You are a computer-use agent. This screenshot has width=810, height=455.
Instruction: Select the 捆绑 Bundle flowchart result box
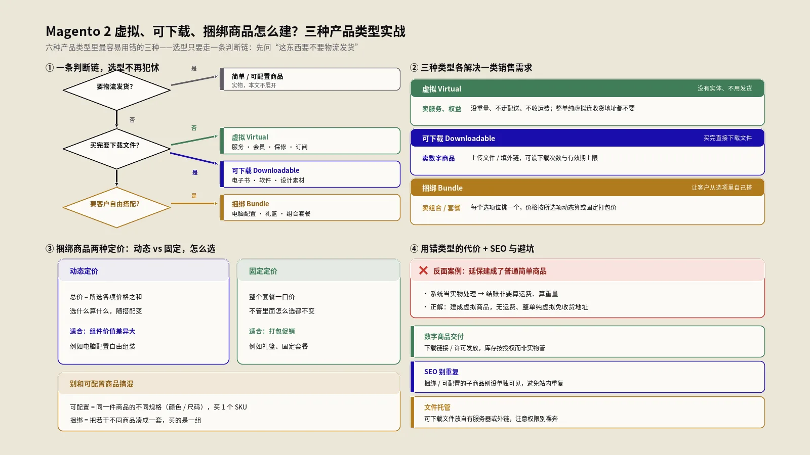[310, 208]
